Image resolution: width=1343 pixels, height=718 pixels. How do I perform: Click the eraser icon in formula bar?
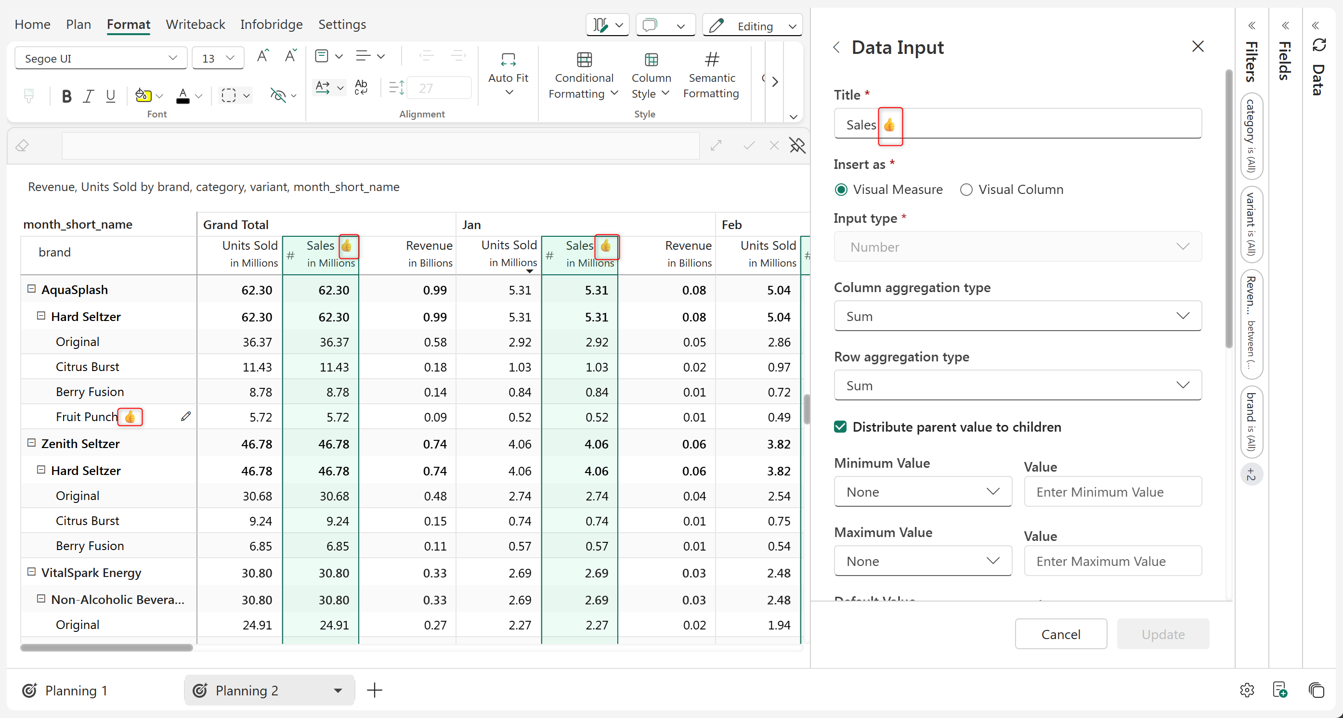[23, 145]
